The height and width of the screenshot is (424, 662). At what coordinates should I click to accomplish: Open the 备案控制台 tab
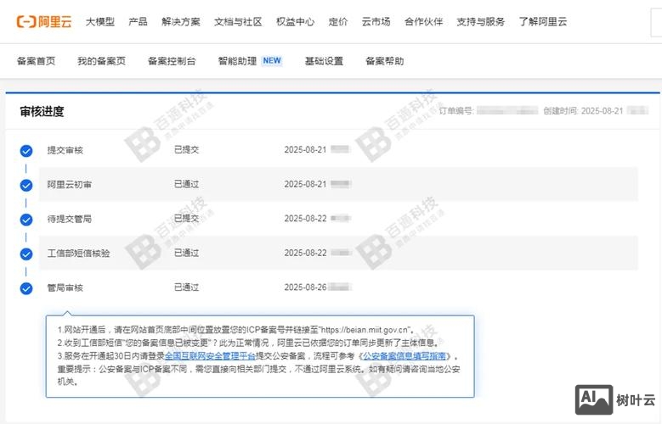click(172, 61)
